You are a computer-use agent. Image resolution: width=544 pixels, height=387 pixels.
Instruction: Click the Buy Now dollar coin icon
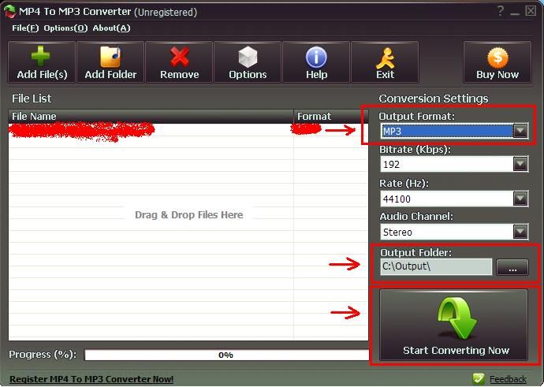click(x=497, y=58)
